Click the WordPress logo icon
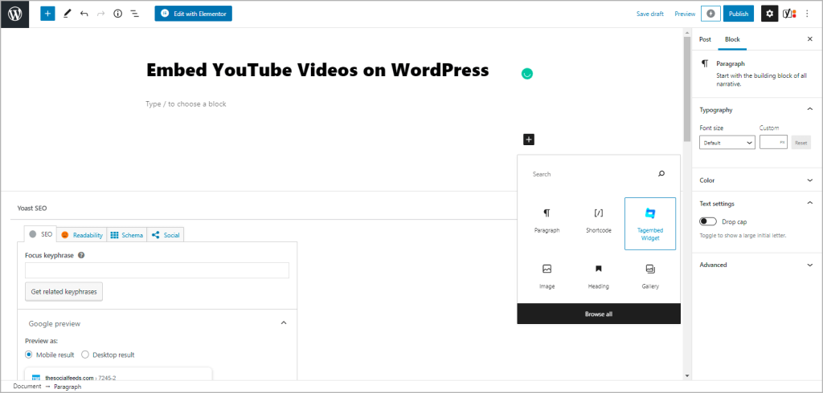The height and width of the screenshot is (393, 823). 15,14
